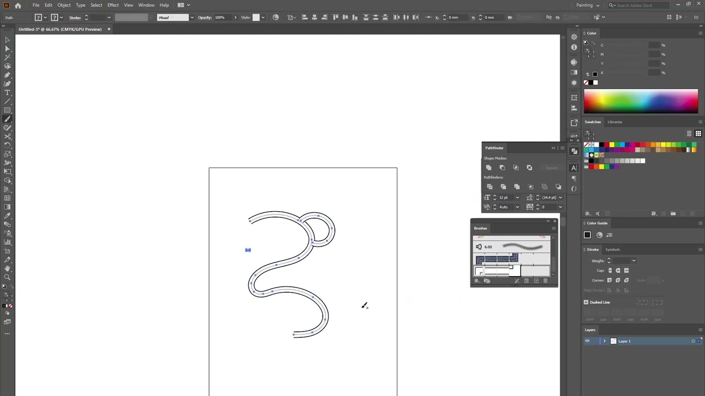Select the Column Graph tool

[7, 242]
